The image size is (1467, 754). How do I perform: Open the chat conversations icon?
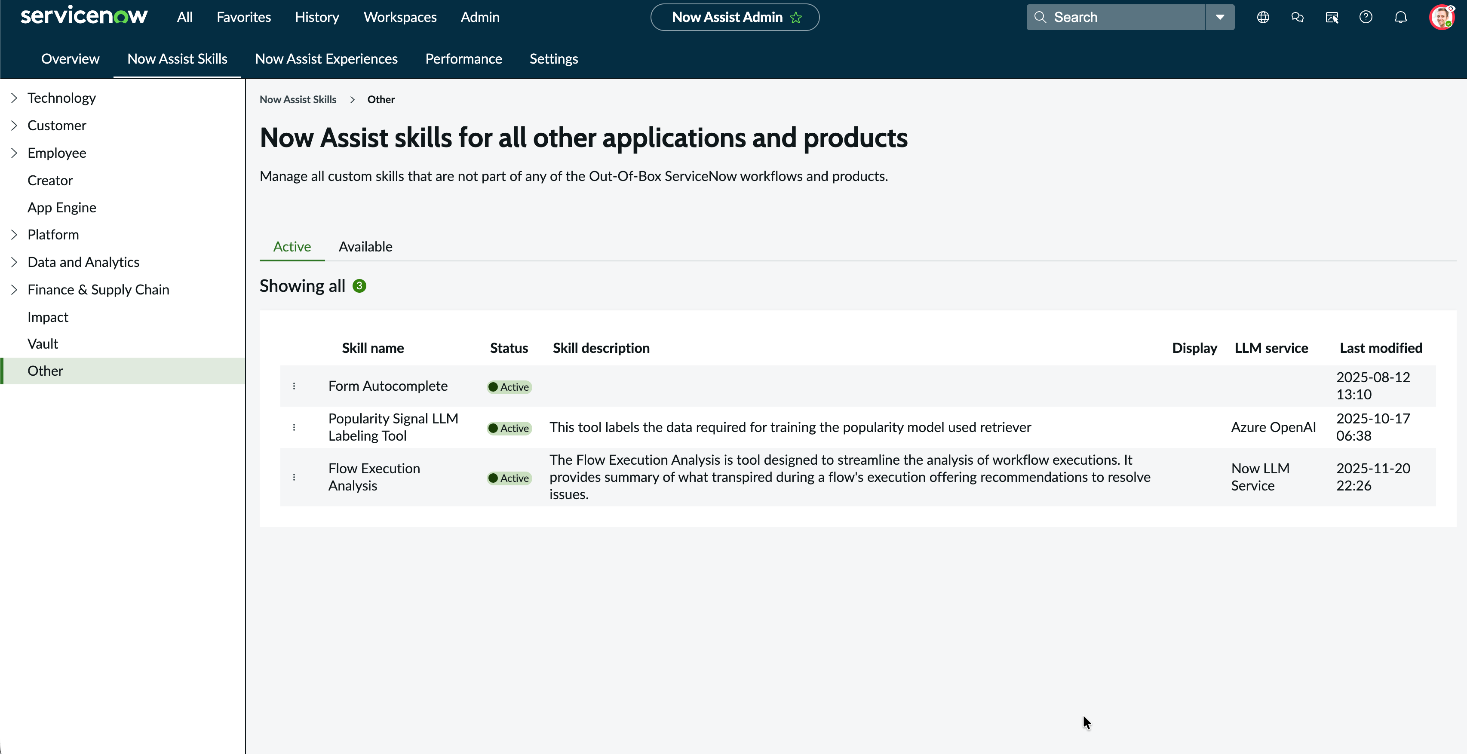pos(1297,17)
